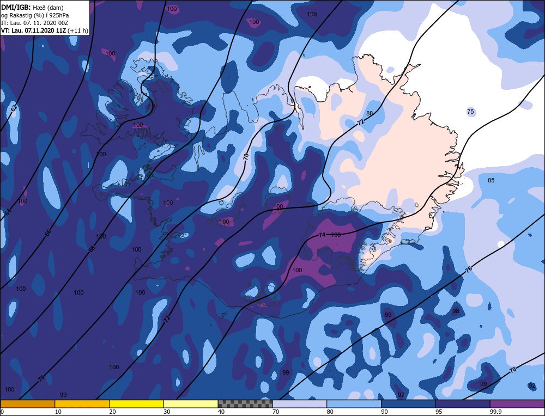Click the '99.9' legend scale number
Image resolution: width=545 pixels, height=416 pixels.
point(495,412)
